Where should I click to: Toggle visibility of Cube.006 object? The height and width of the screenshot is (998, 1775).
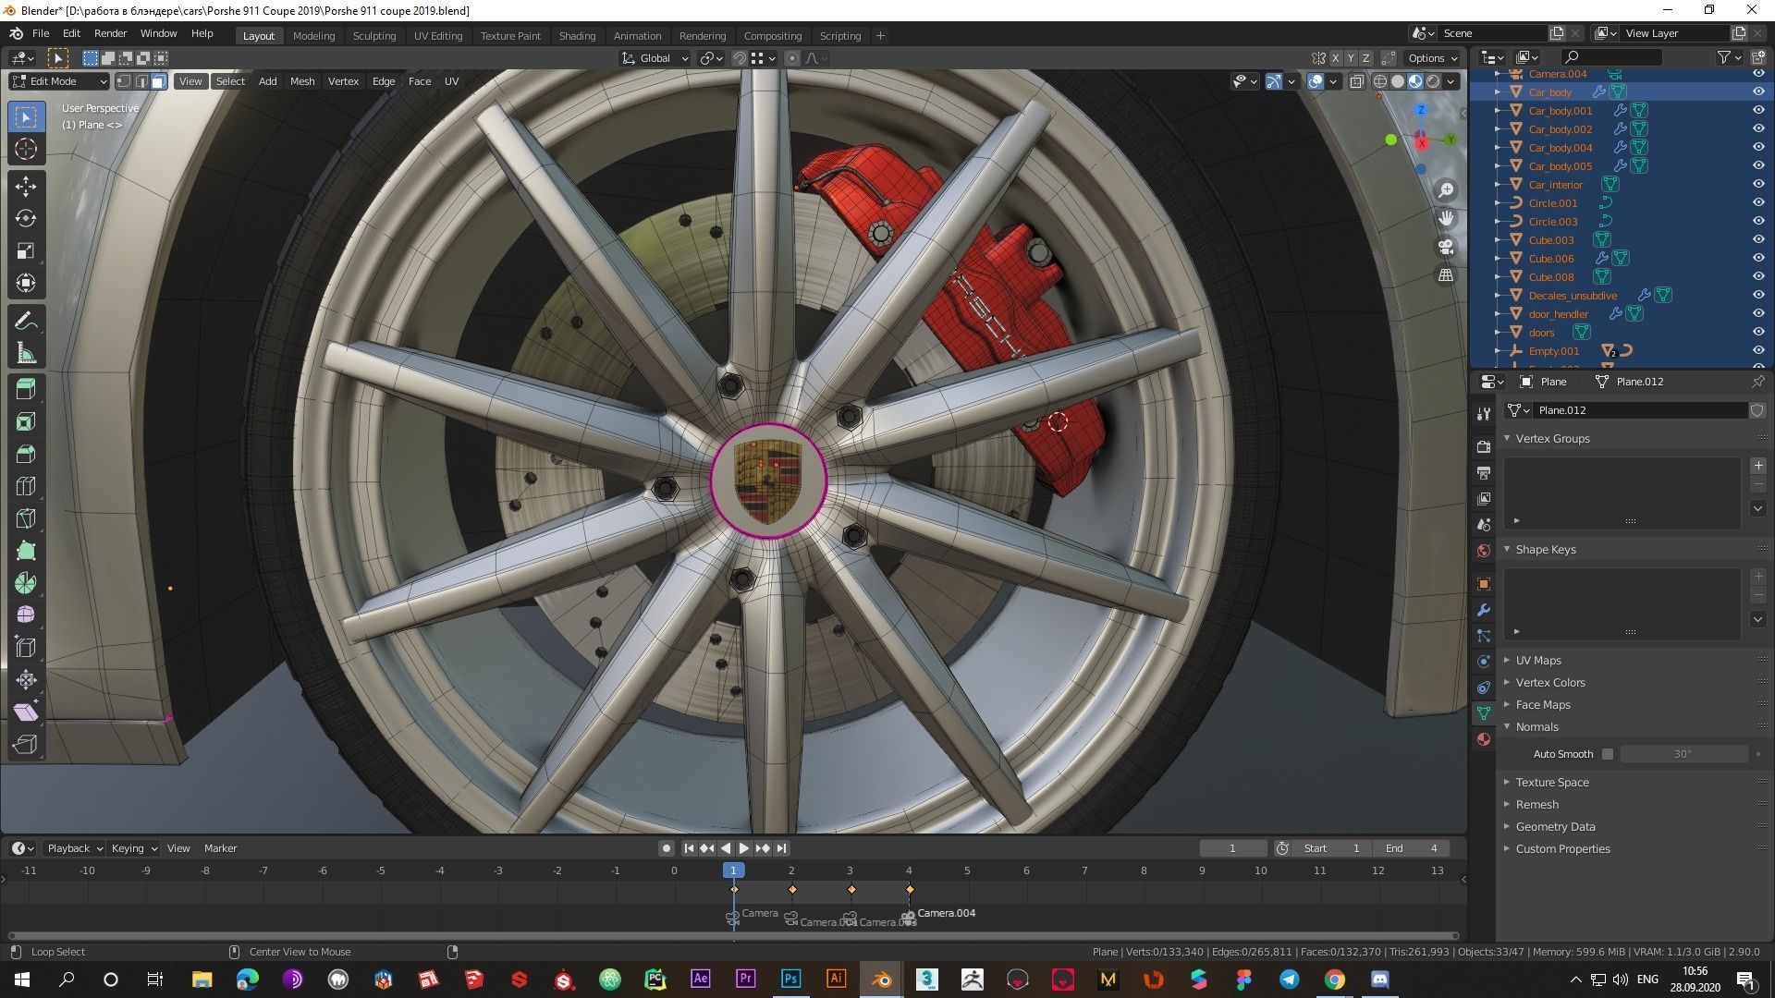tap(1758, 258)
